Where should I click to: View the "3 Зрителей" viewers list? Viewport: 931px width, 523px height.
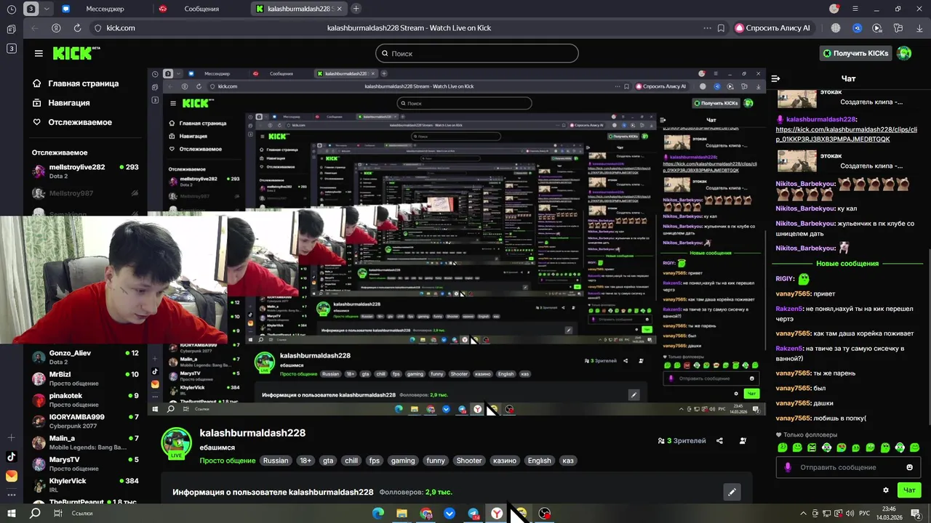(682, 441)
